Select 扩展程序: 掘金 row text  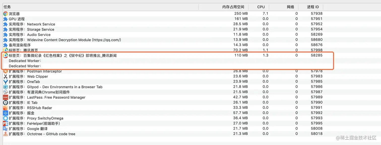pos(22,113)
